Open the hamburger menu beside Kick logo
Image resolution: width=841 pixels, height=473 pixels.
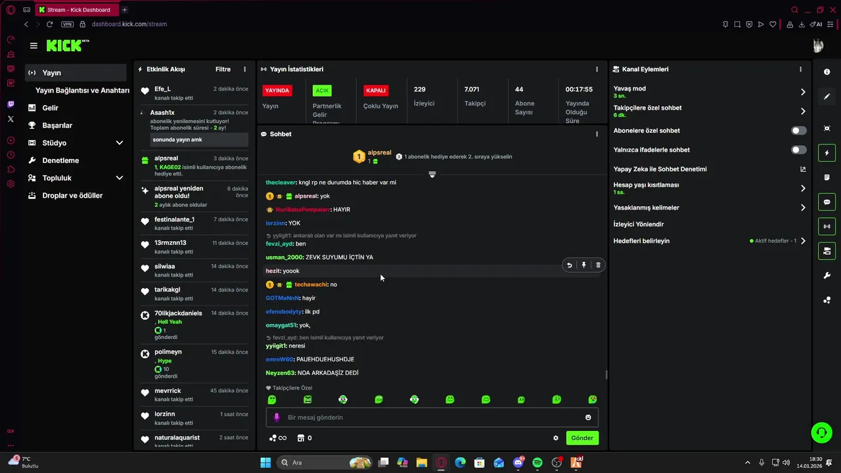click(34, 46)
